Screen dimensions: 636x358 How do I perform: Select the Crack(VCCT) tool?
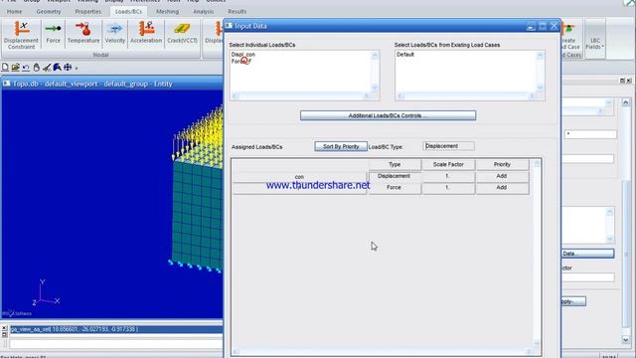pyautogui.click(x=182, y=33)
